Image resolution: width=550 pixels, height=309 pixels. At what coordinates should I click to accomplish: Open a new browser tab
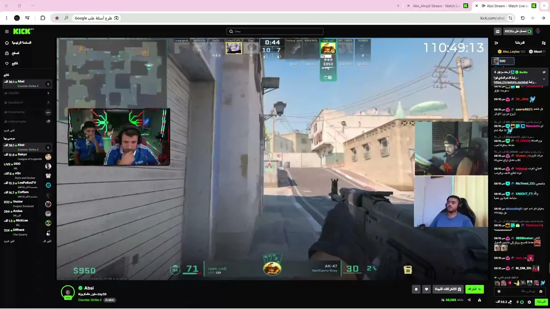pos(398,6)
